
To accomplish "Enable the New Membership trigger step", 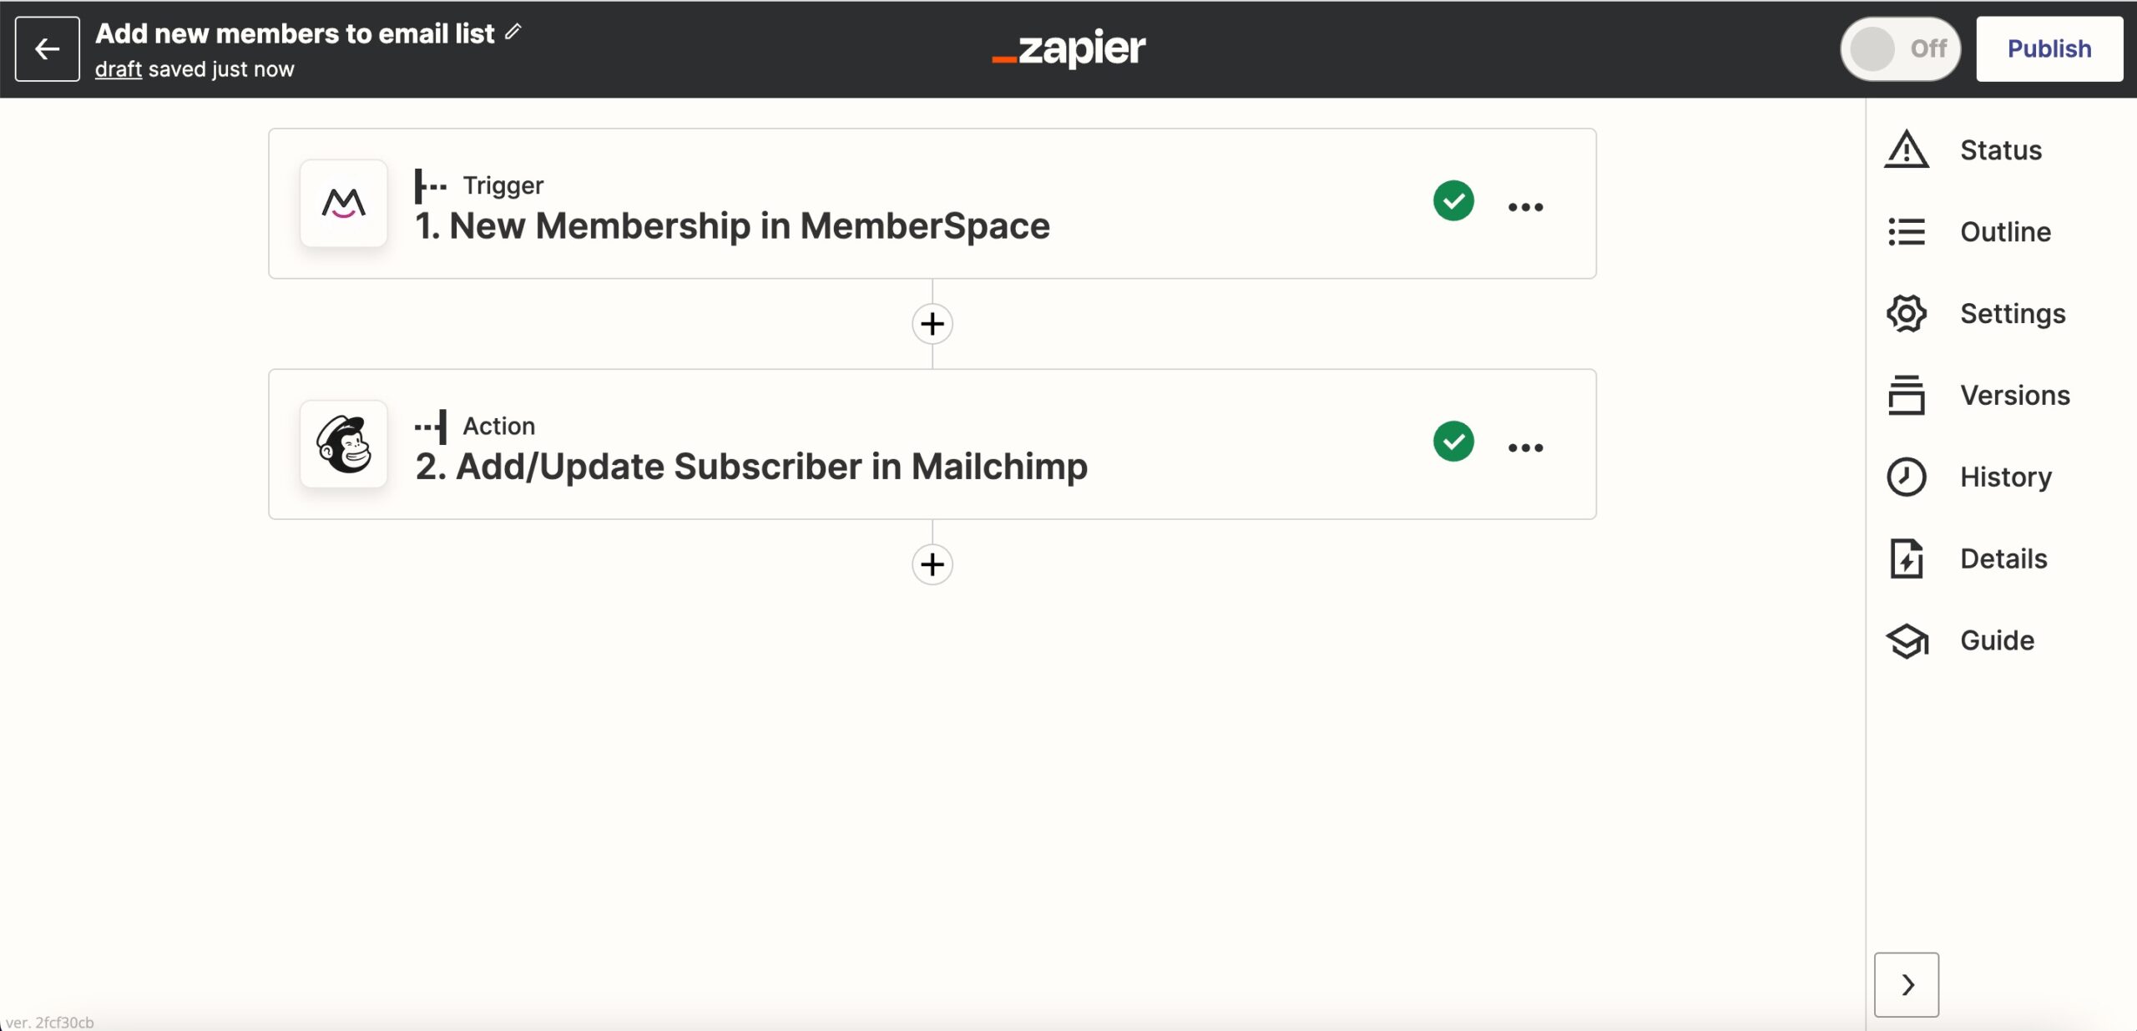I will point(932,203).
